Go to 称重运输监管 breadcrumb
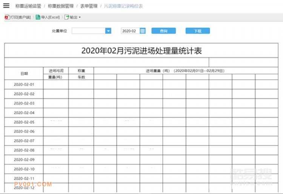Image resolution: width=283 pixels, height=194 pixels. click(x=28, y=6)
